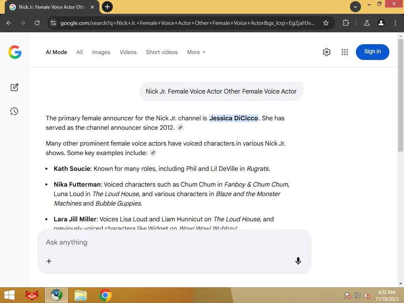Click the microphone voice input icon
404x303 pixels.
[x=298, y=261]
